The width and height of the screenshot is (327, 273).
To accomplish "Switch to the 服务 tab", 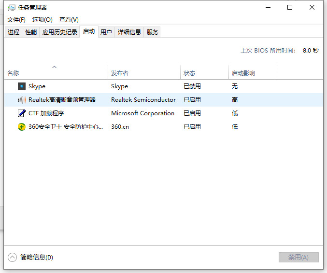I will coord(152,32).
